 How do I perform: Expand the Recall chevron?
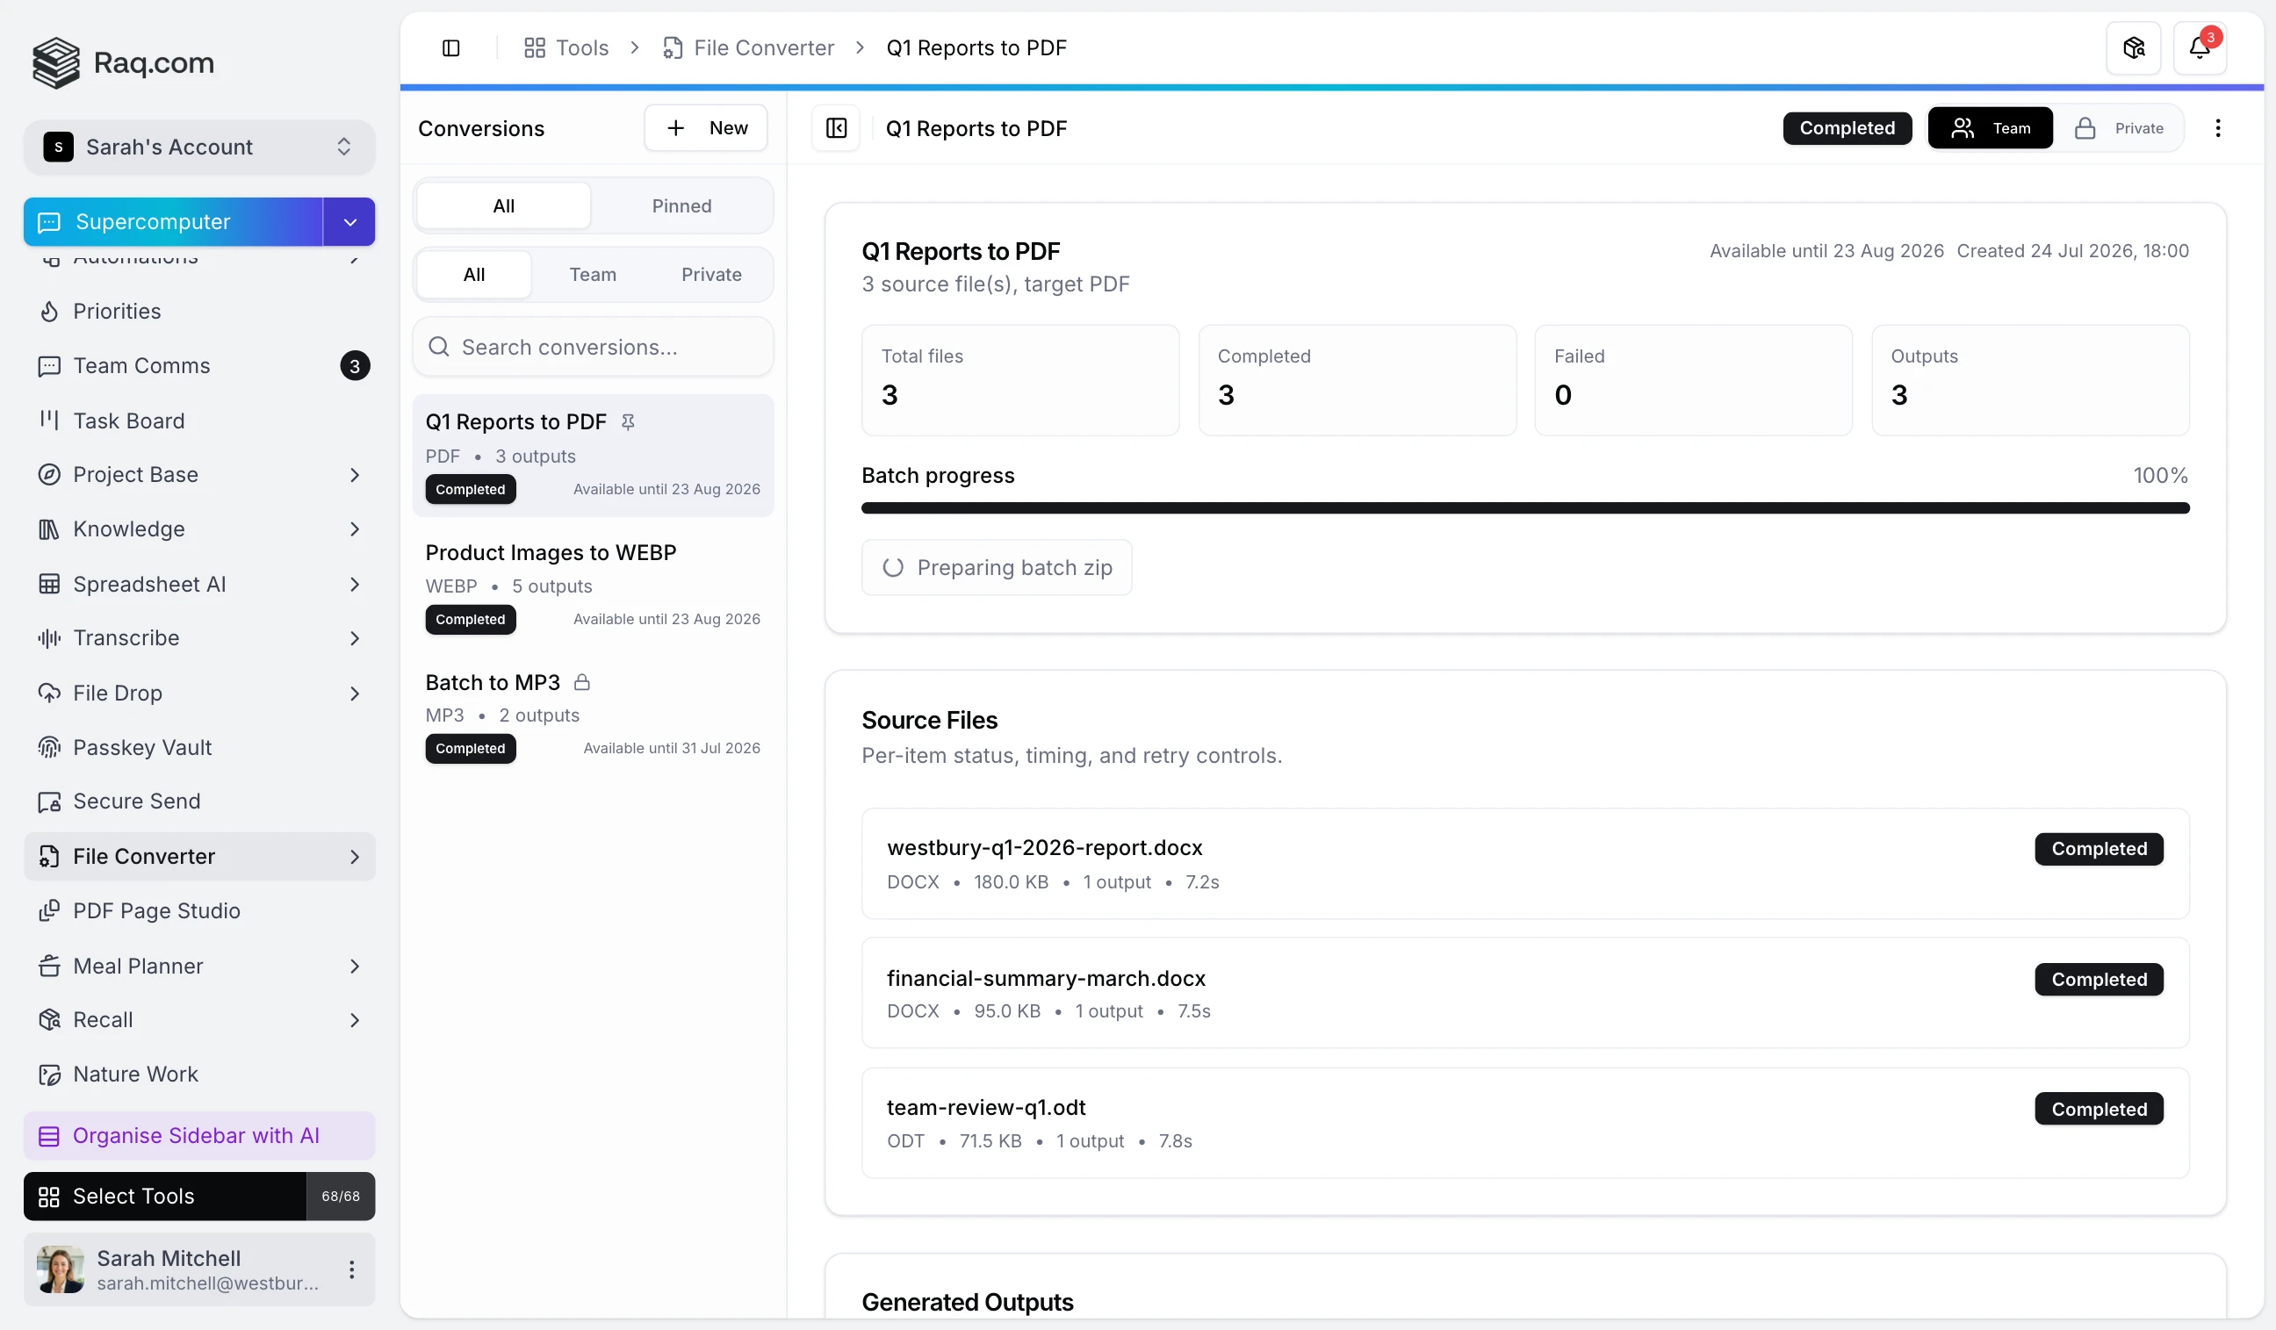[354, 1020]
